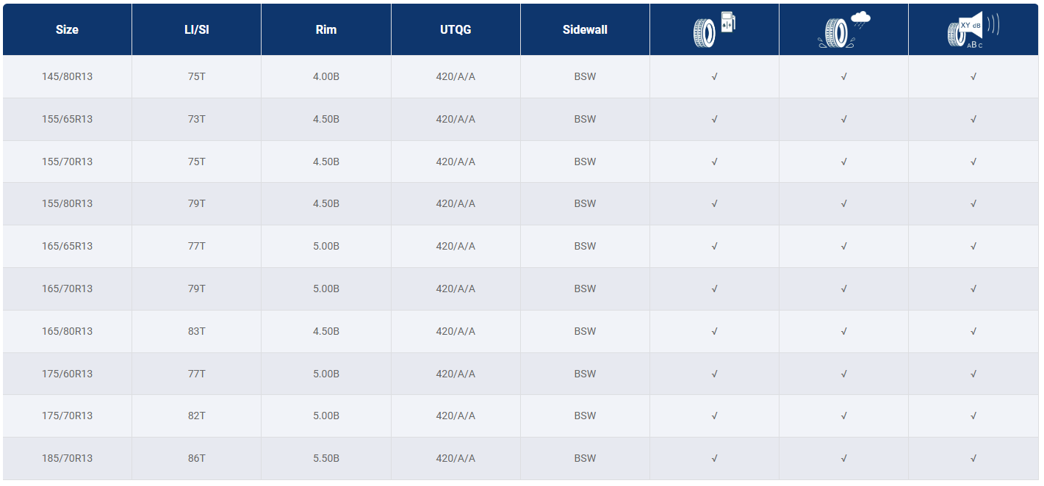Select wet grip checkmark for 155/70R13
1044x486 pixels.
coord(843,162)
